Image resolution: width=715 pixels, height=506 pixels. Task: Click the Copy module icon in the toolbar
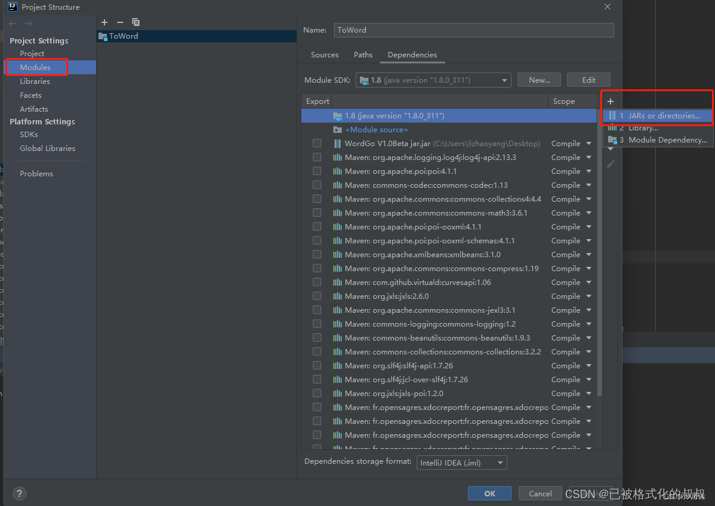pos(135,22)
